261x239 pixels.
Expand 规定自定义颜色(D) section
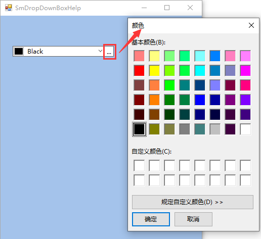193,202
